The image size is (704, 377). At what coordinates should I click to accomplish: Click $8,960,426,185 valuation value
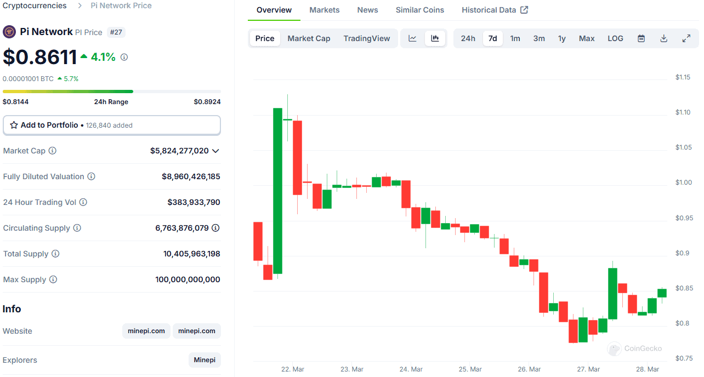click(191, 176)
